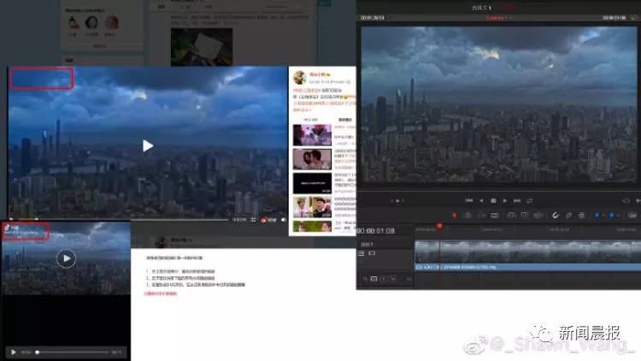Select the video clip thumbnail strip in timeline
This screenshot has height=361, width=641.
[528, 252]
